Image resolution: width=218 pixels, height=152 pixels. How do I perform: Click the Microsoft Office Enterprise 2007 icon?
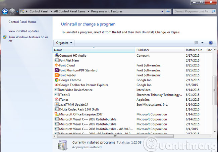click(57, 114)
